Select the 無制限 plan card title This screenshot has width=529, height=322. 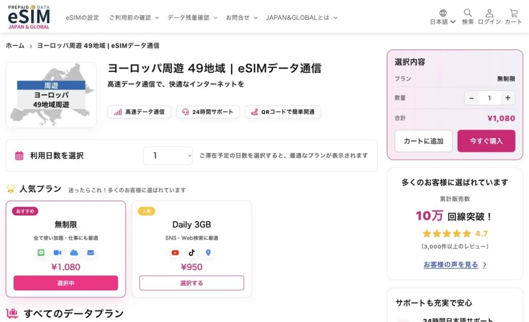66,224
